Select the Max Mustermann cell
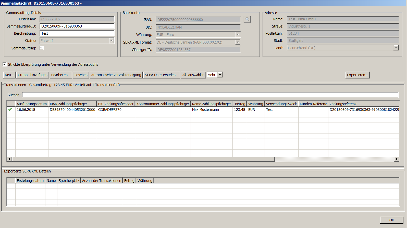407x228 pixels. (212, 110)
